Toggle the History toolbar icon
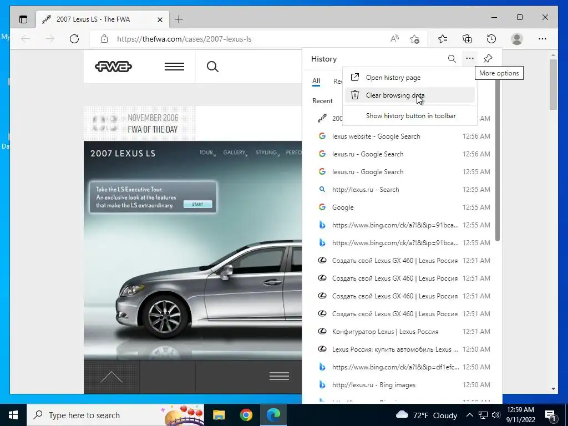Screen dimensions: 568x426 tap(491, 39)
